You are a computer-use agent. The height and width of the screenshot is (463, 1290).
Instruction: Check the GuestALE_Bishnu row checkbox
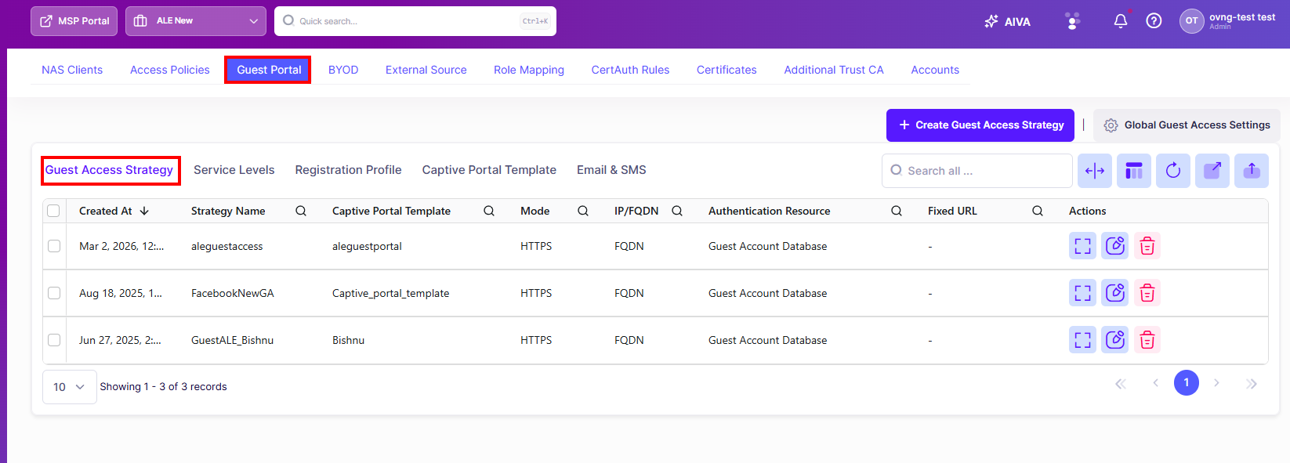point(54,340)
